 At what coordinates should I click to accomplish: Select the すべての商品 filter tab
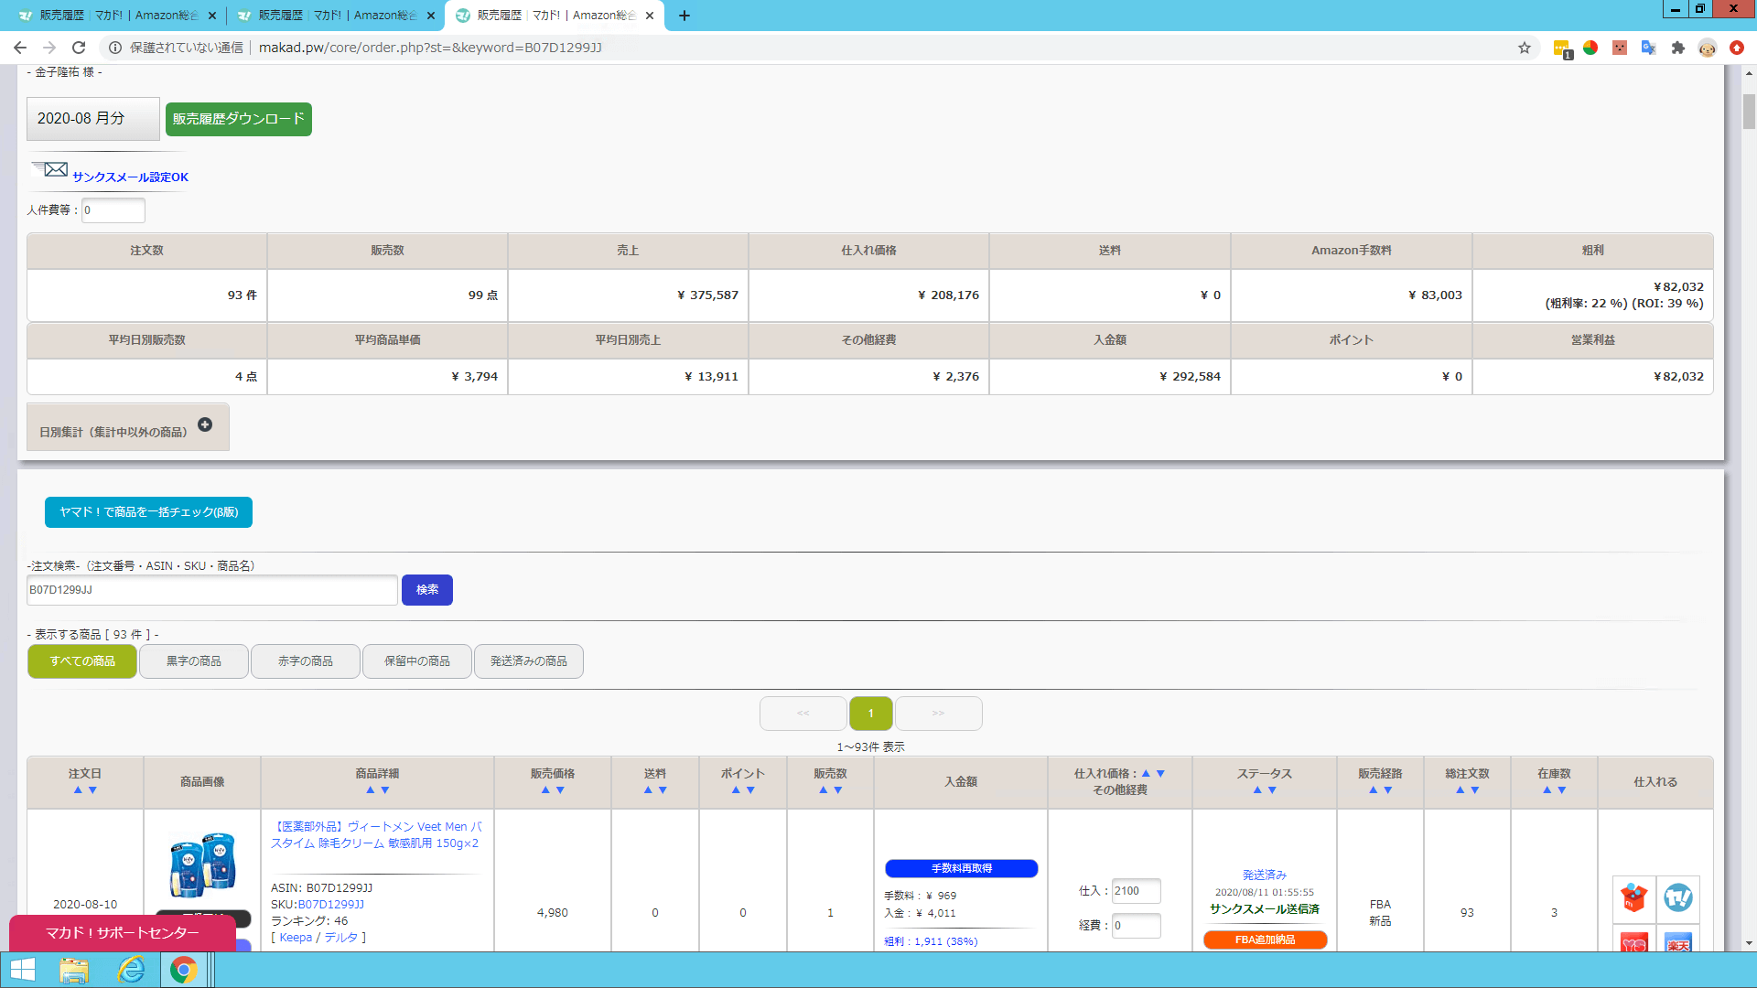[82, 661]
